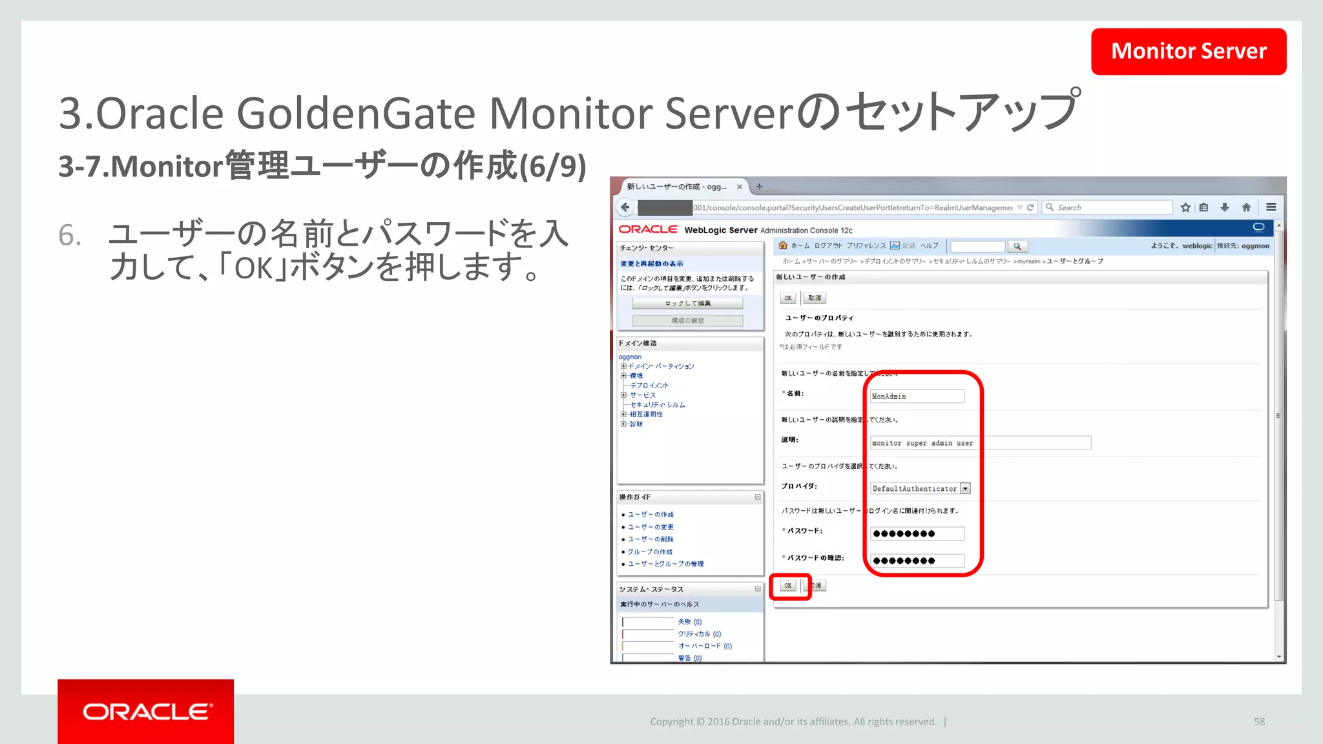Open the bookmarks list icon
1323x744 pixels.
[x=1203, y=207]
